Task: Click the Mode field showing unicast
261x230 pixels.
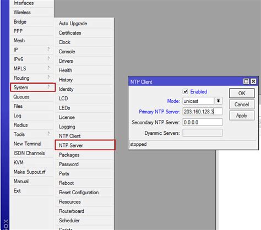Action: pos(198,101)
